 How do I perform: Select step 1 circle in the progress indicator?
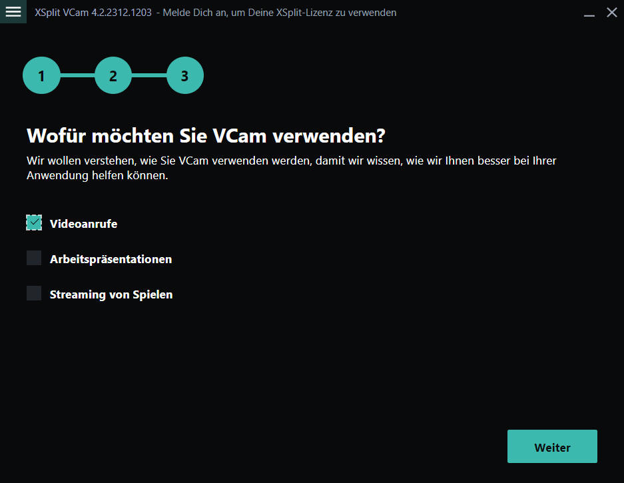(x=41, y=75)
